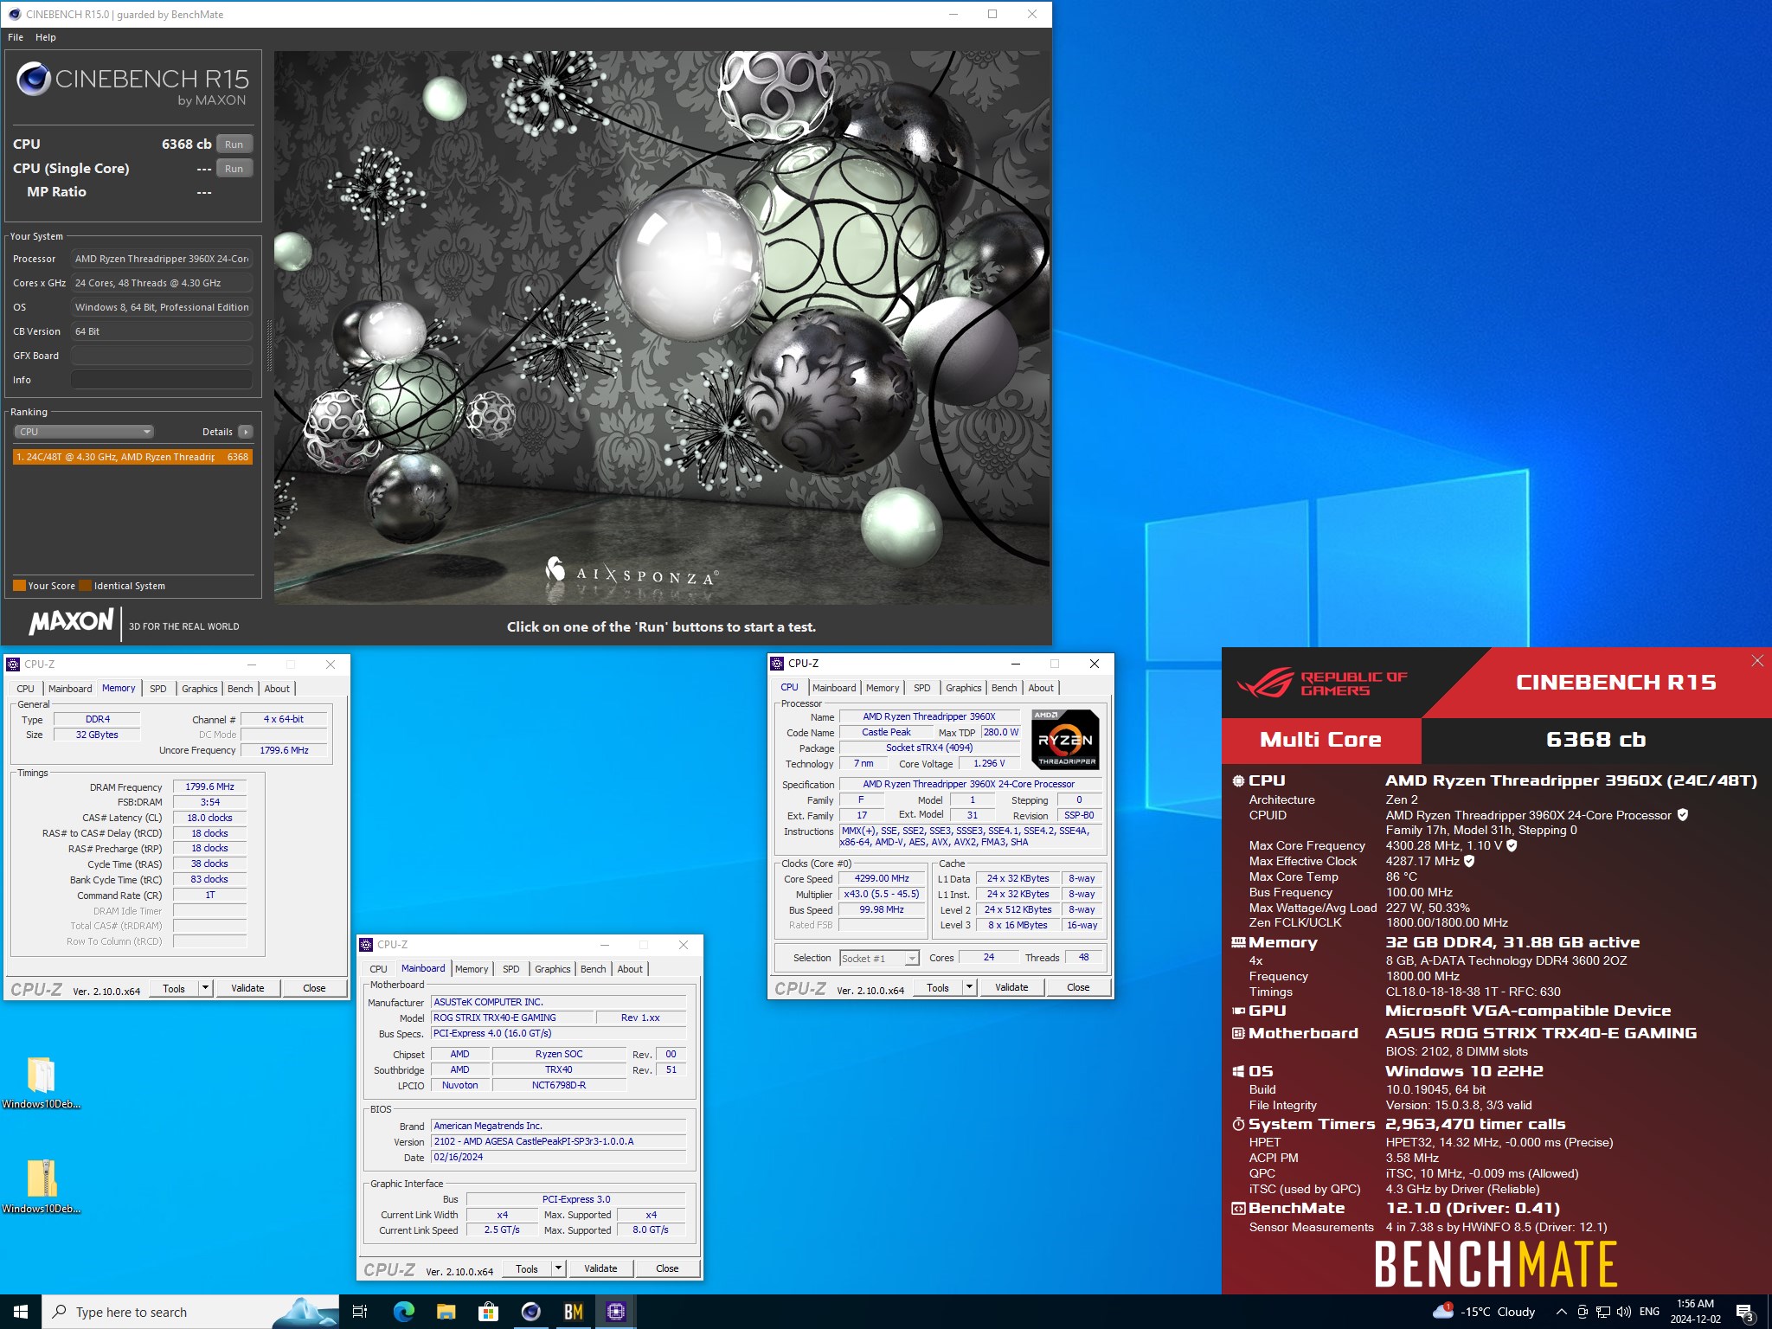Switch to BenchMate taskbar icon
Image resolution: width=1772 pixels, height=1329 pixels.
573,1312
